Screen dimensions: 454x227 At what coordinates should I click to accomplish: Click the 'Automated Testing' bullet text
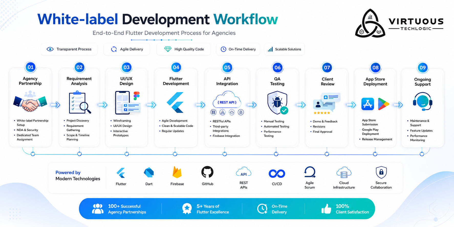276,126
